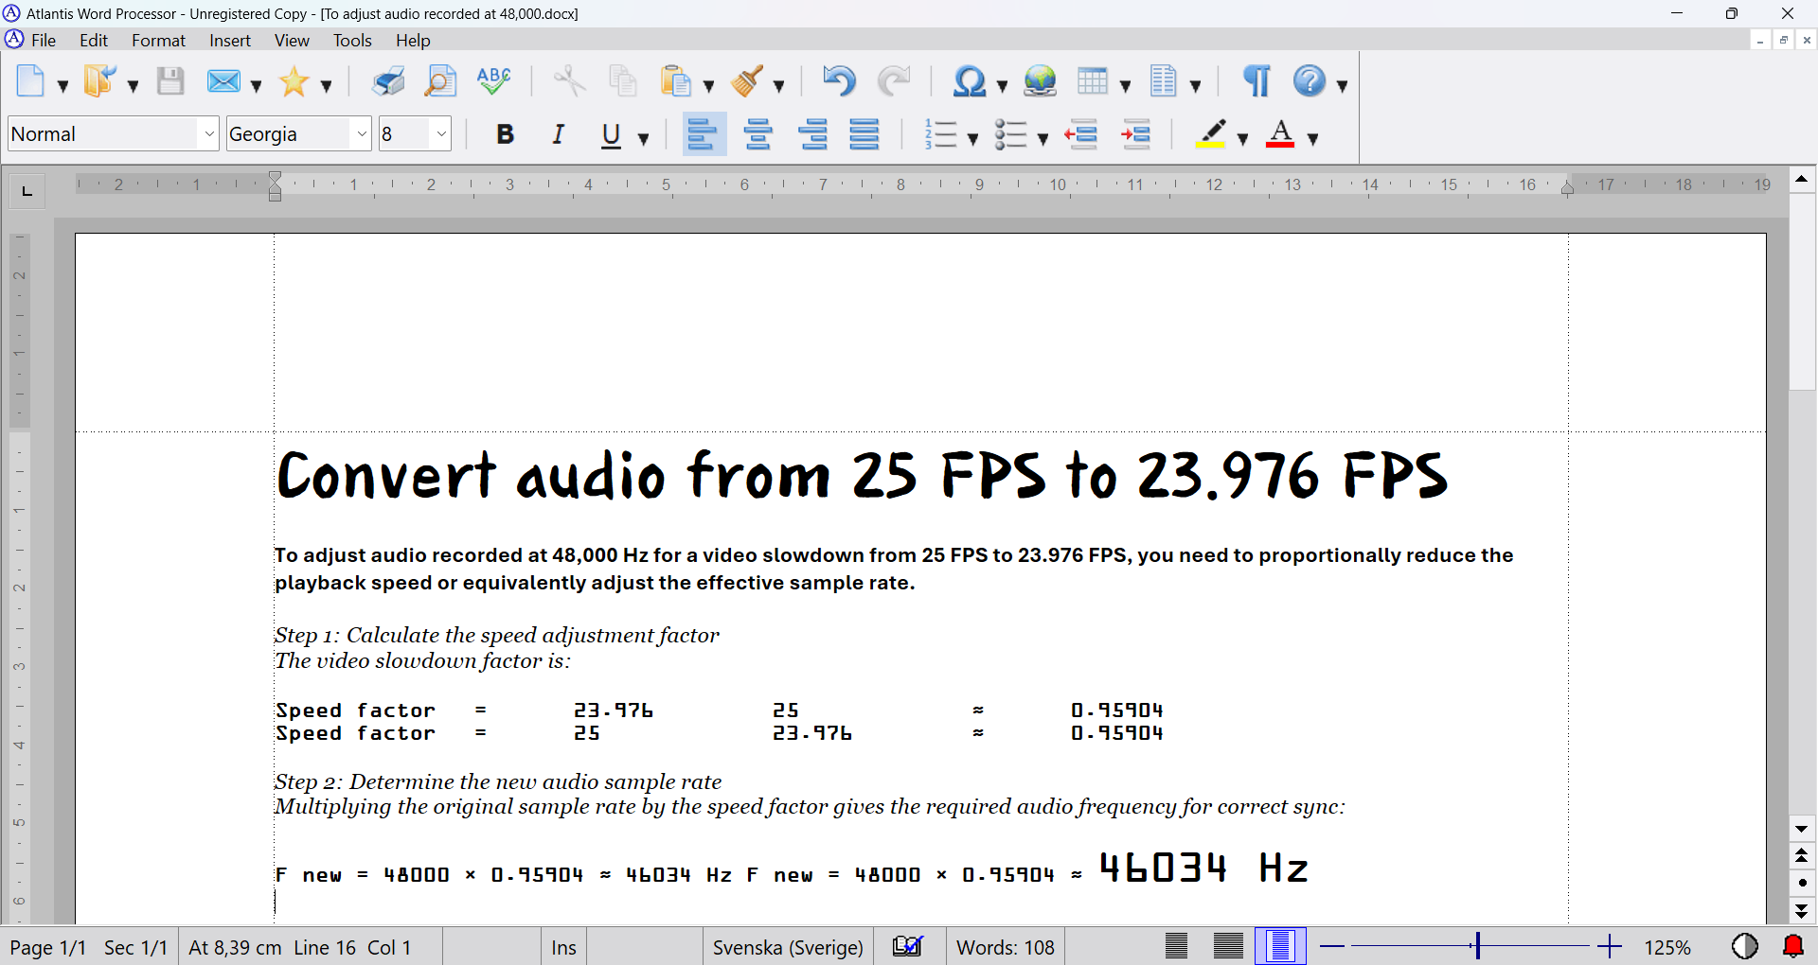Run the ABC spell check tool
The height and width of the screenshot is (965, 1818).
coord(493,82)
